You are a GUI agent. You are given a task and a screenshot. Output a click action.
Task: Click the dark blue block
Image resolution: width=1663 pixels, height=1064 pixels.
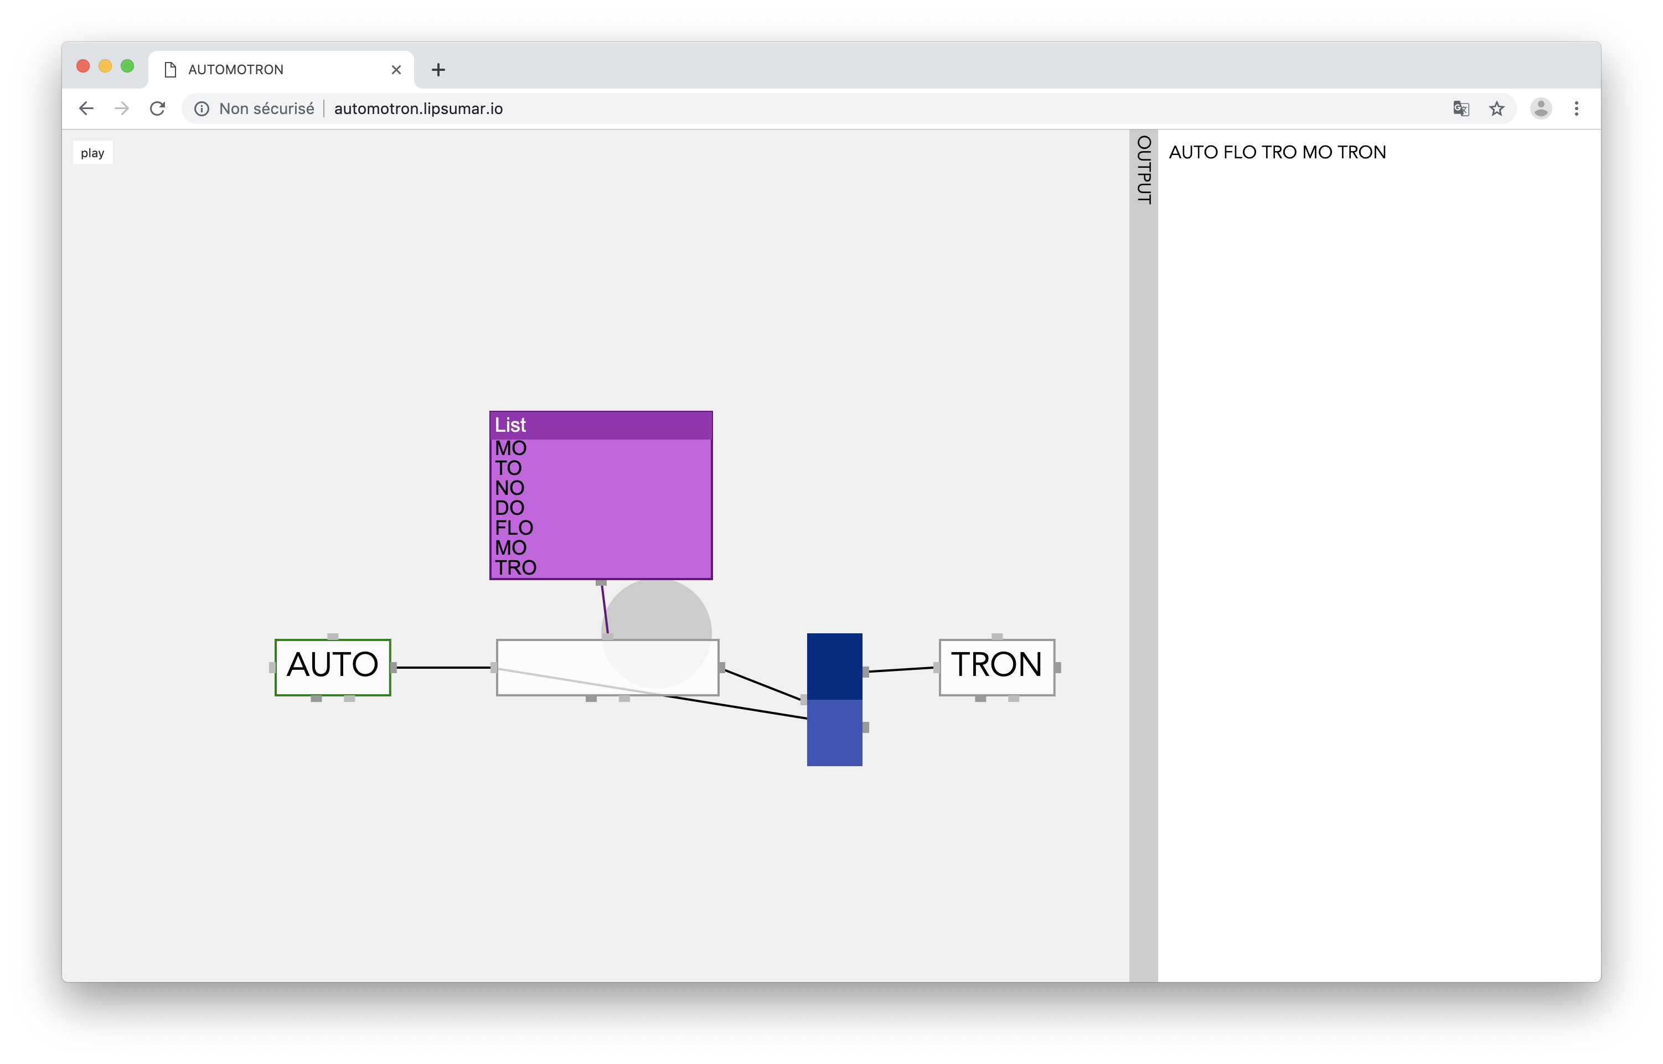point(834,665)
